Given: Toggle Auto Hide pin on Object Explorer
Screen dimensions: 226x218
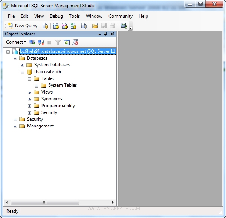Looking at the screenshot, I should 105,34.
